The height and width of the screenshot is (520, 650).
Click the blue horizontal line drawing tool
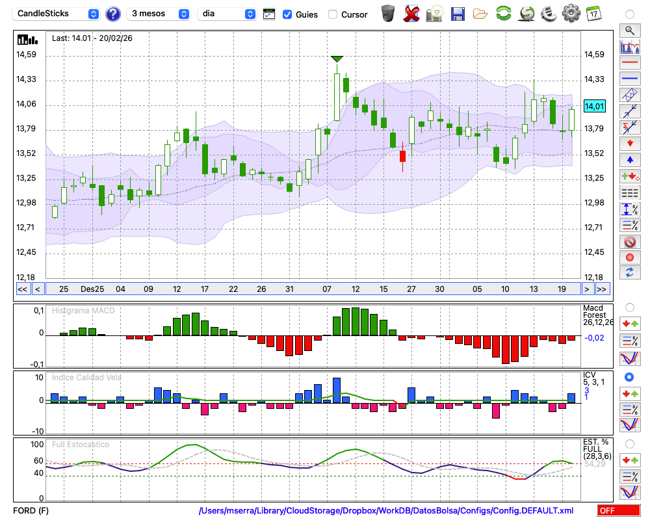tap(629, 79)
